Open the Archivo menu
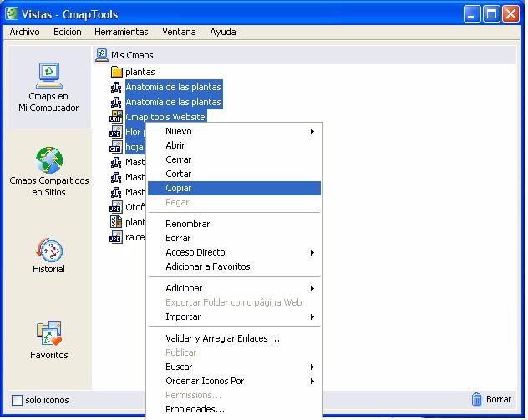This screenshot has height=420, width=528. [24, 32]
